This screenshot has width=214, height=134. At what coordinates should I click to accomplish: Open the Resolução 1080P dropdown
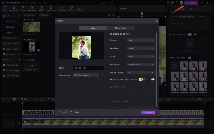(x=141, y=48)
